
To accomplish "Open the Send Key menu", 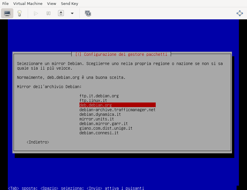I will (x=69, y=3).
